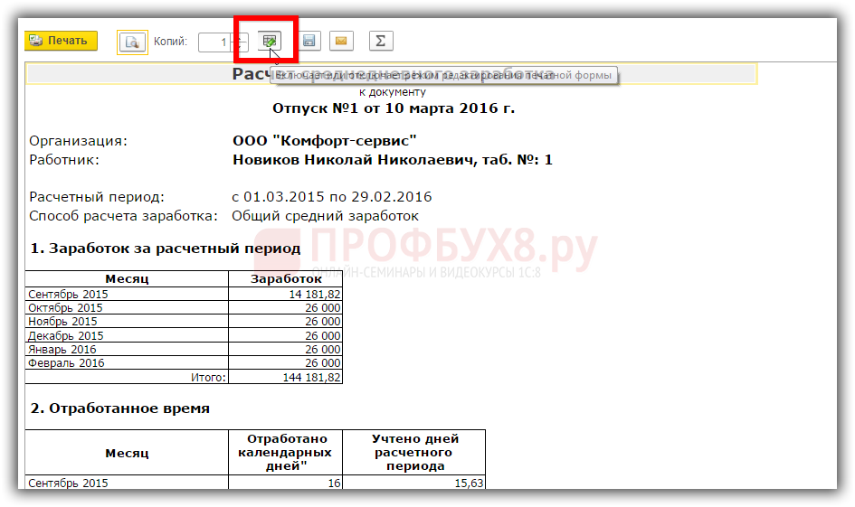
Task: Click 'Учтено дней расчетного периода' header
Action: tap(413, 452)
